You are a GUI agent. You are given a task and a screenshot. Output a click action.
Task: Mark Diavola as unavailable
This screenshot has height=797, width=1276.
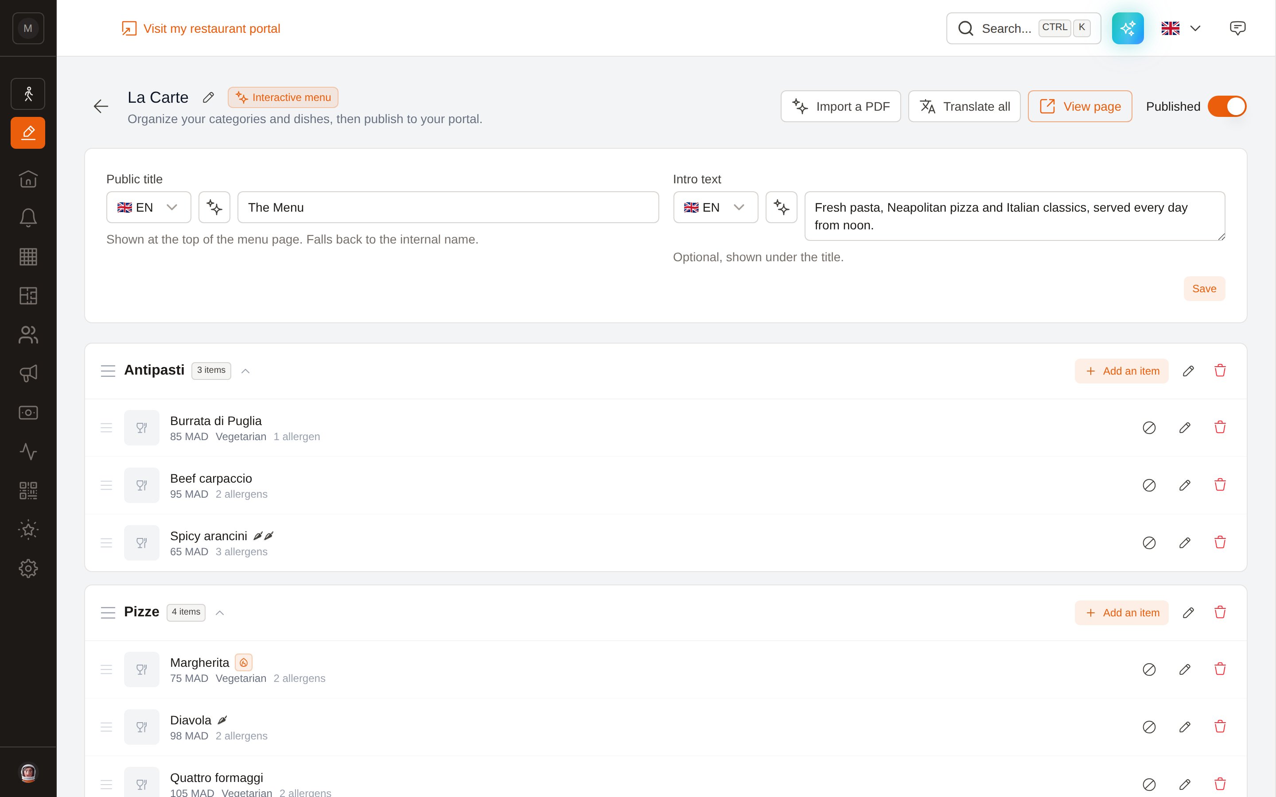[1149, 727]
